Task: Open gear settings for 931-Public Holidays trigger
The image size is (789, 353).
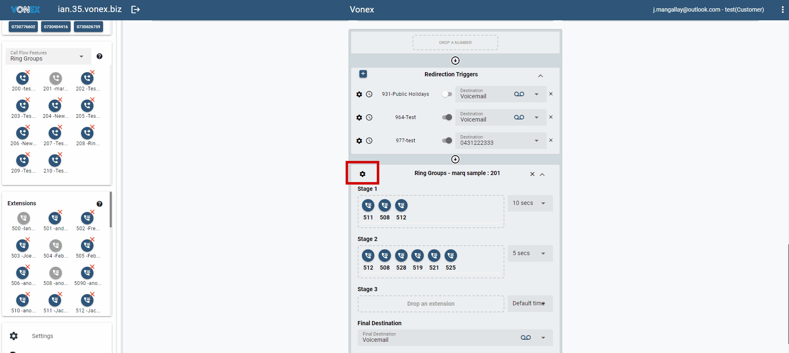Action: pyautogui.click(x=359, y=94)
